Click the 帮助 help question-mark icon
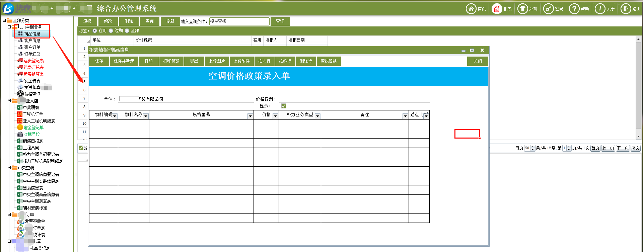The image size is (643, 252). point(574,9)
